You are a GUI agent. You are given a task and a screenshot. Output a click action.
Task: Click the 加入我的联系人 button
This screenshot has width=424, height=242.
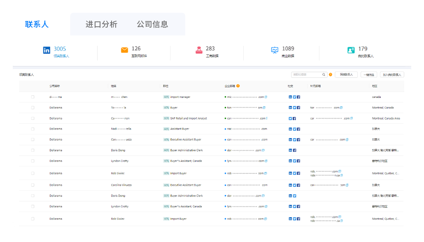click(x=392, y=74)
